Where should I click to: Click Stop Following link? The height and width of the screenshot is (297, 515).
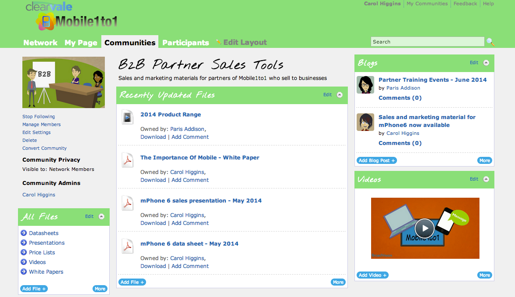(x=39, y=116)
